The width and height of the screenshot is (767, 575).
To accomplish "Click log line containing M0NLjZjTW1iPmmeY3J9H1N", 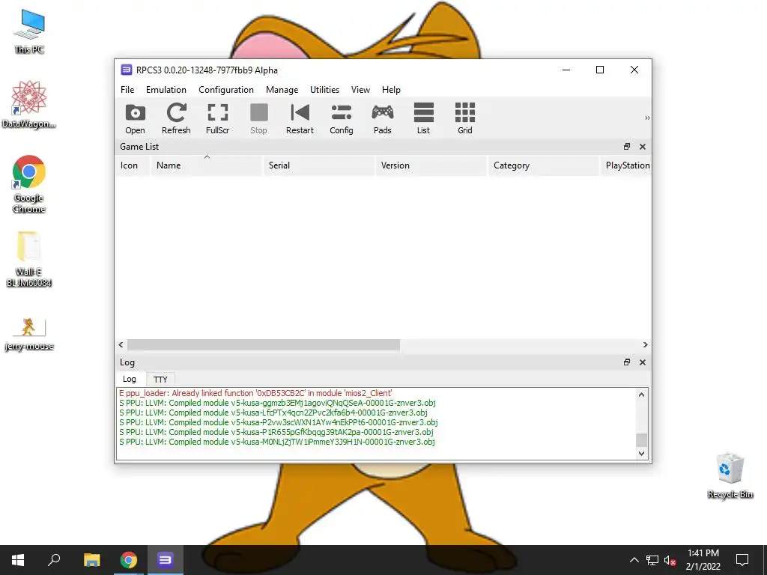I will pos(277,442).
